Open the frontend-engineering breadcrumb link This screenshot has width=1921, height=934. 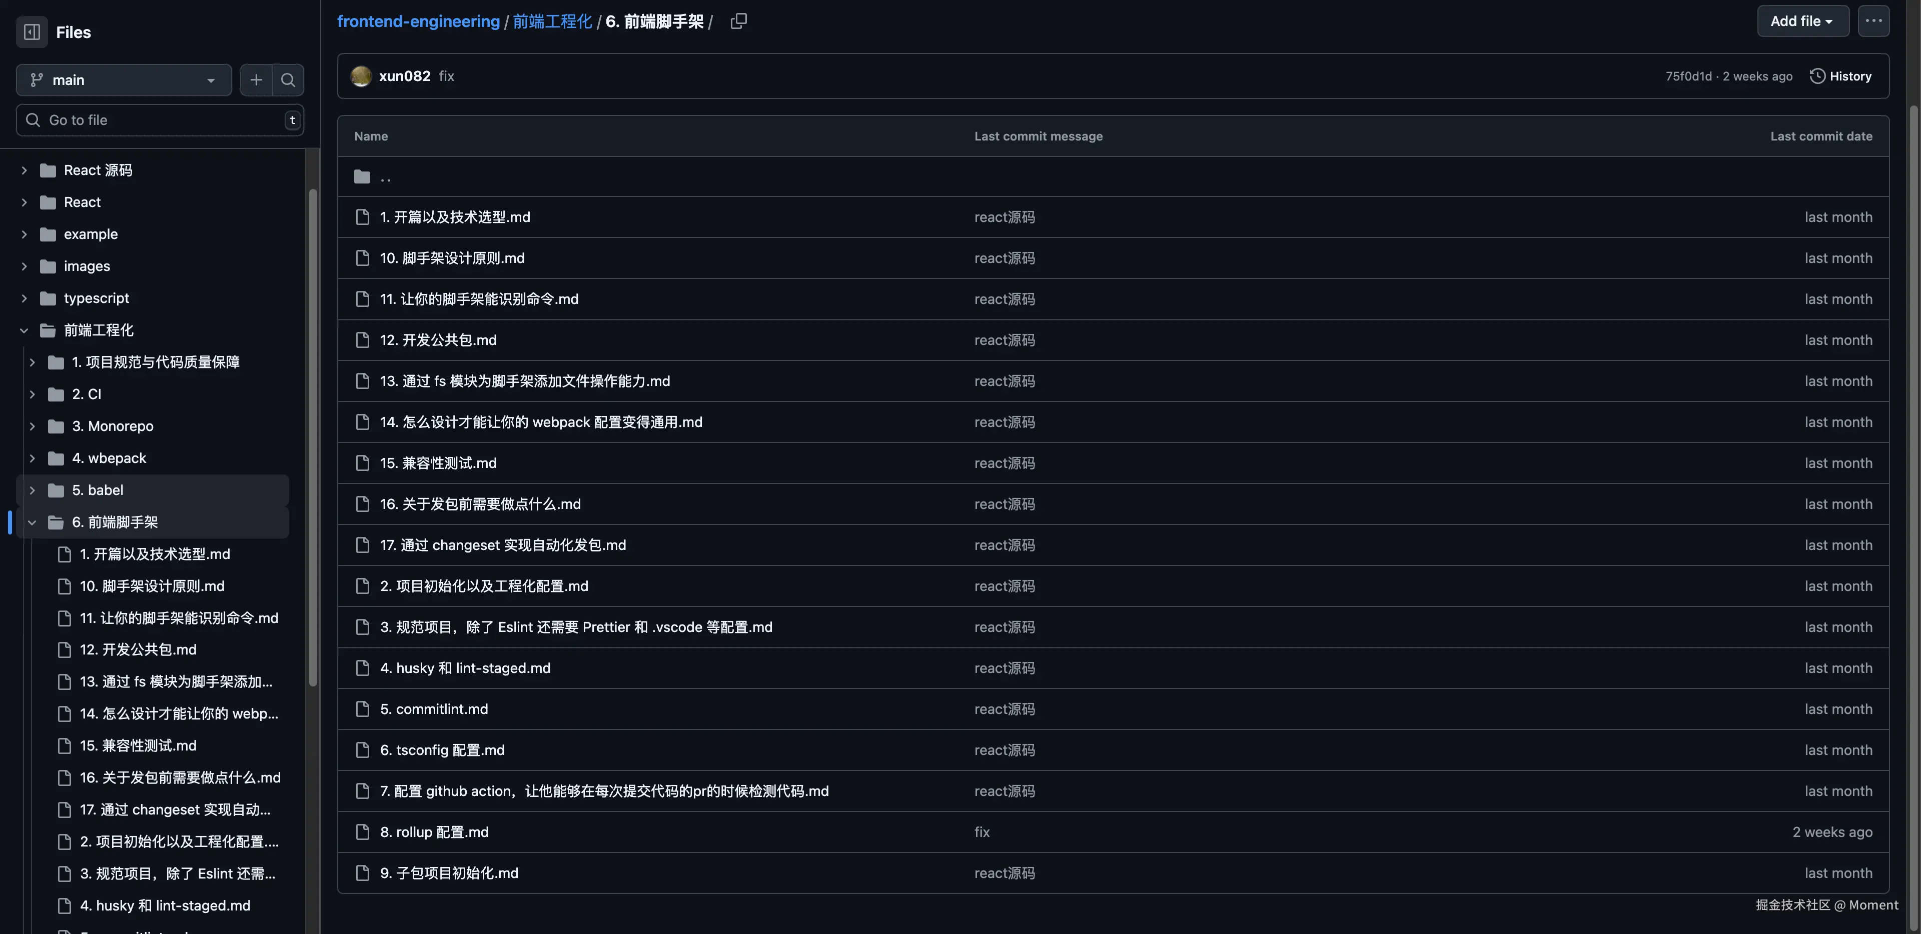418,21
